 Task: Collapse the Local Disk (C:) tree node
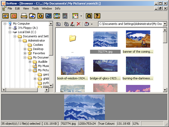pos(10,32)
